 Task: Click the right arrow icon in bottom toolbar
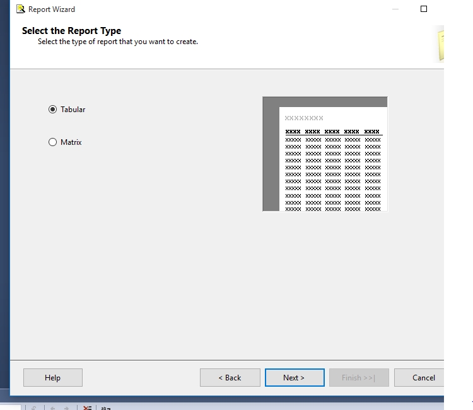[66, 407]
